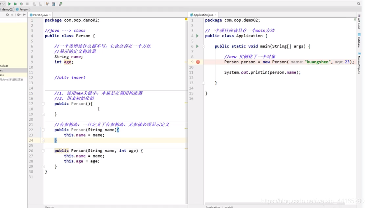Screen dimensions: 368x208
Task: Click warning stripe mark near line 9 in Person.java
Action: pos(186,62)
